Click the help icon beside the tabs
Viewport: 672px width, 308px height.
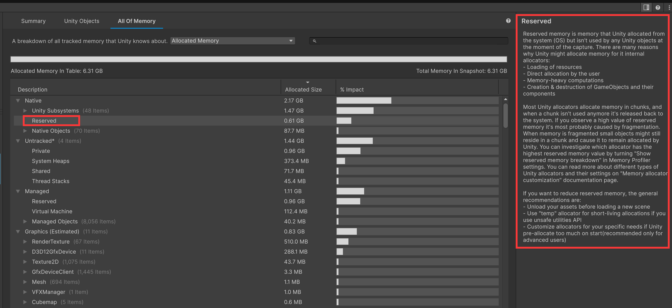point(508,21)
